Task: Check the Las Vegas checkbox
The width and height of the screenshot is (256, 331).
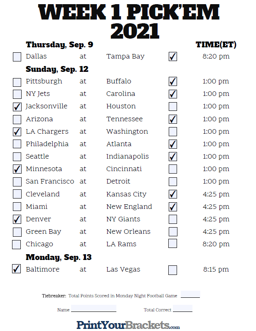Action: point(172,270)
